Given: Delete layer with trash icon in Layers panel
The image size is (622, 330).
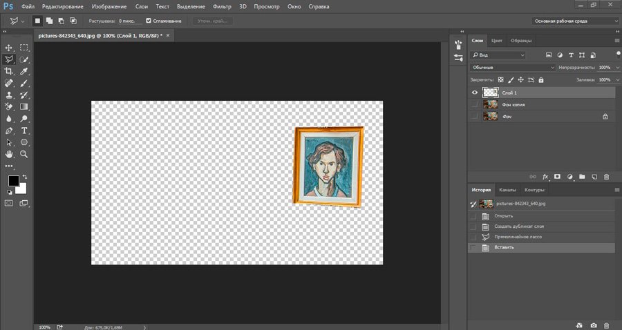Looking at the screenshot, I should point(606,177).
